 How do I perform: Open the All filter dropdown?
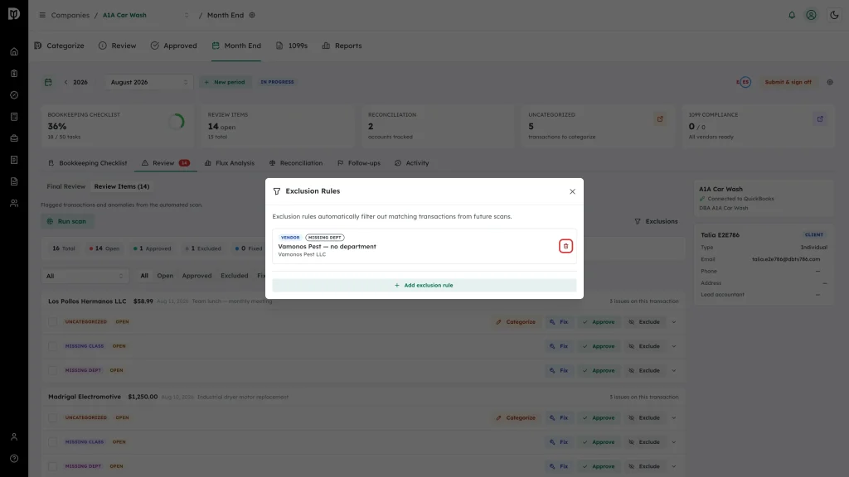point(85,276)
